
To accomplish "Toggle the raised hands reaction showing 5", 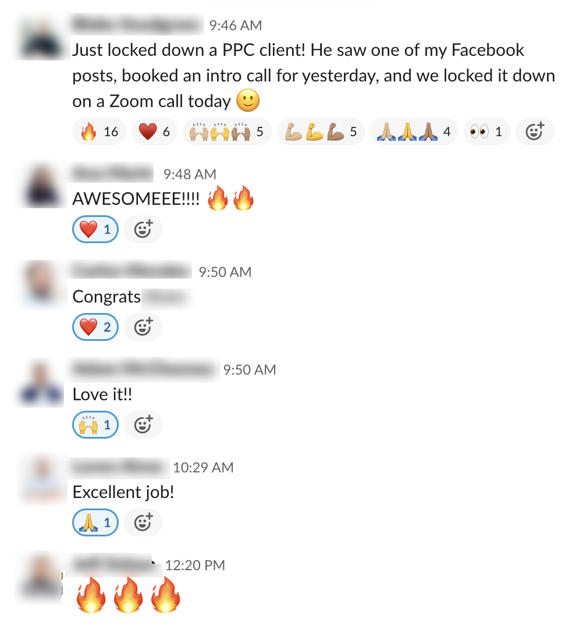I will (x=227, y=131).
